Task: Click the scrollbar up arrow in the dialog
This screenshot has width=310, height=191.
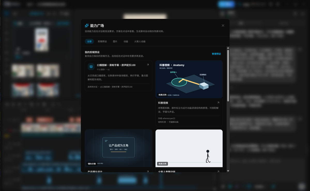Action: click(228, 48)
